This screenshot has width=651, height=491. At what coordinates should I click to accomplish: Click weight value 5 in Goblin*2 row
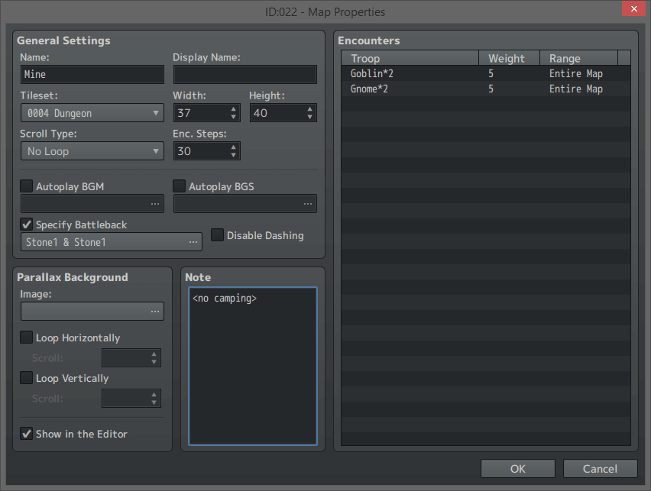coord(491,73)
